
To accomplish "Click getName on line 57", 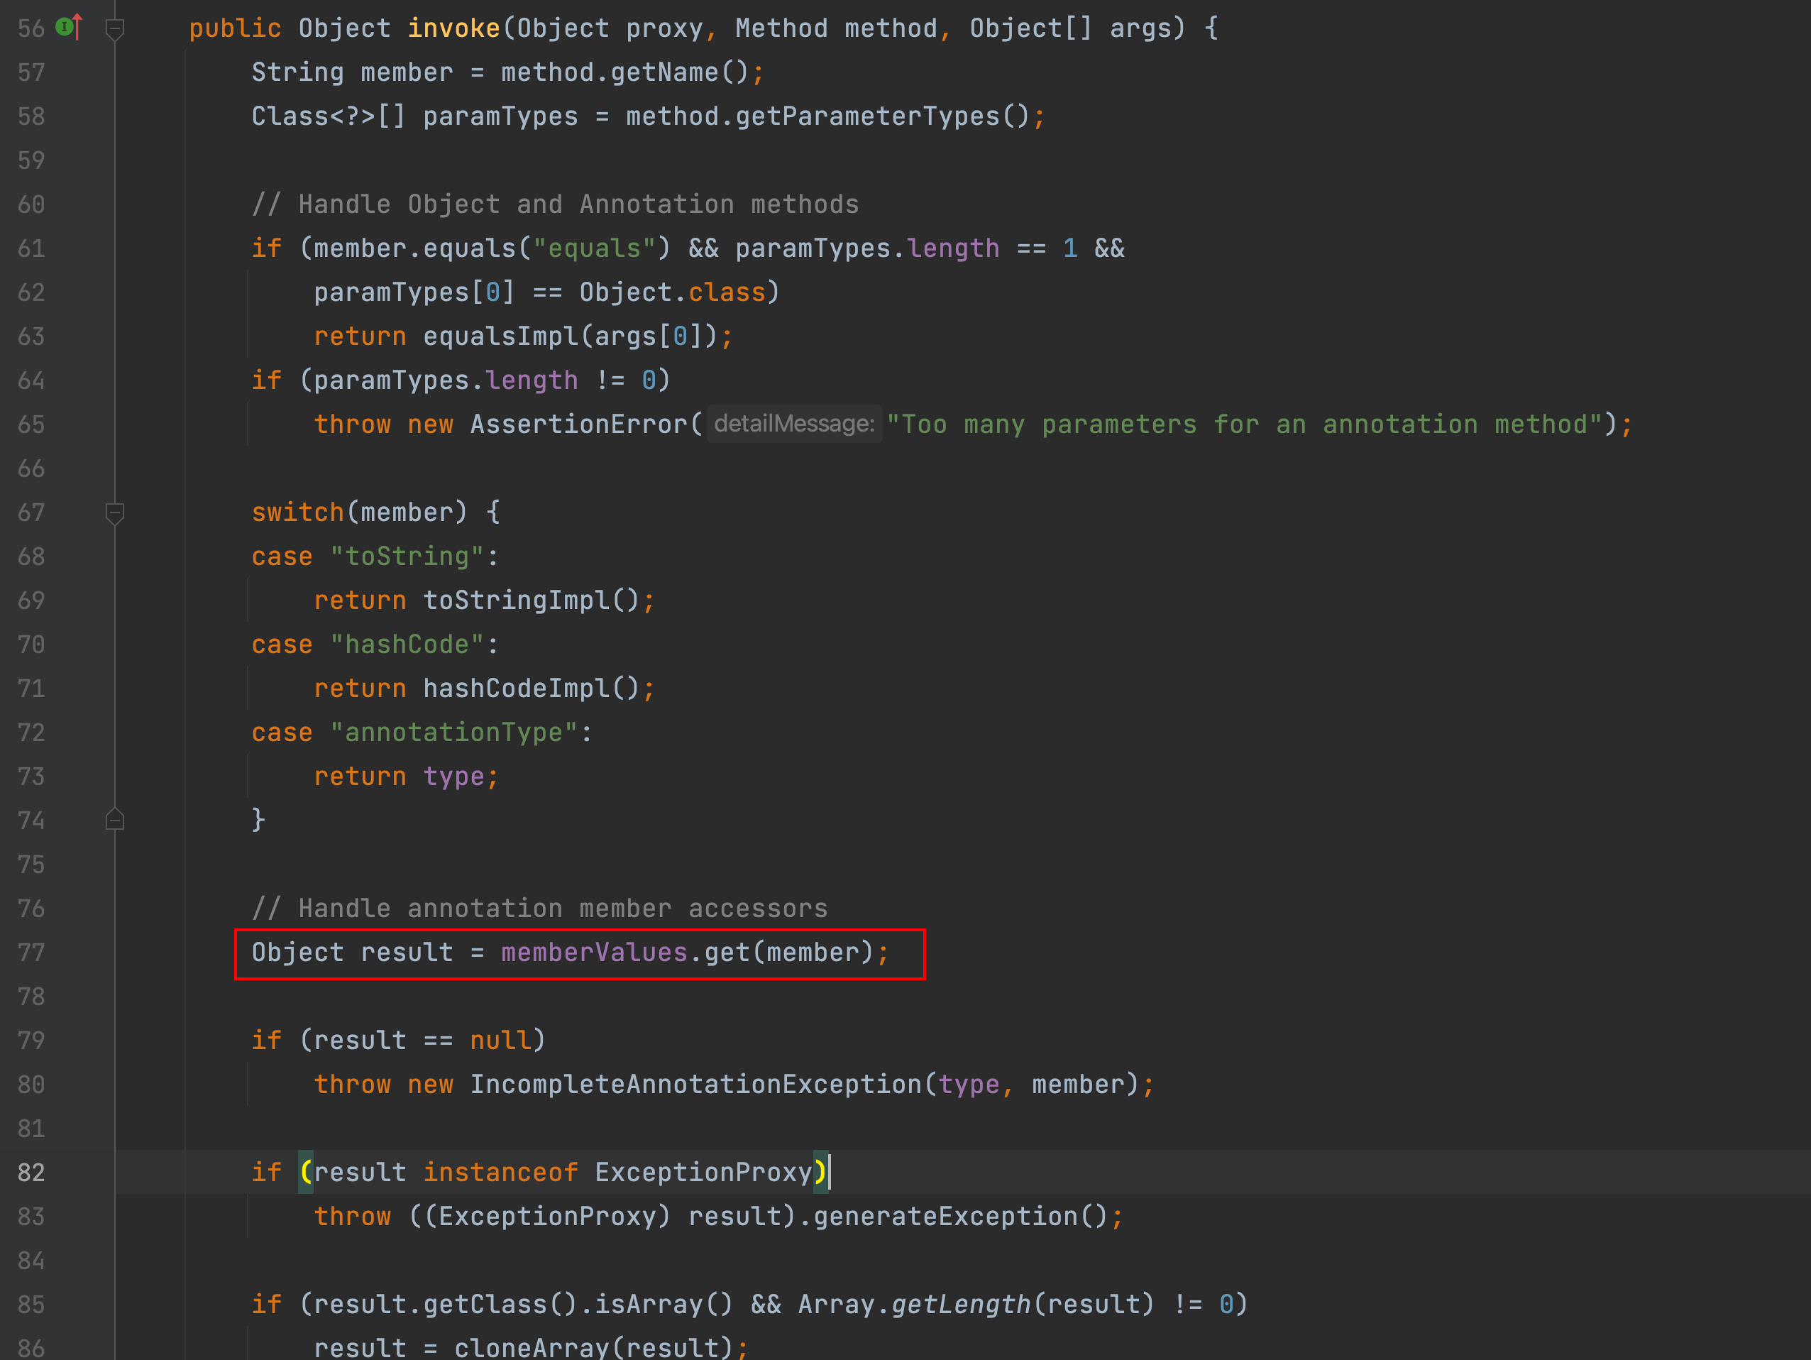I will 665,72.
